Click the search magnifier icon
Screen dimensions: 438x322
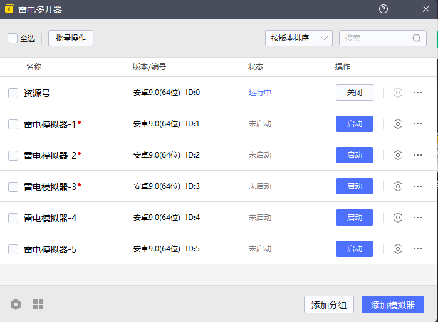point(417,38)
